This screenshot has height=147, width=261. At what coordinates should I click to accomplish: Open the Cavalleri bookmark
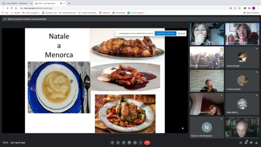[x=15, y=13]
